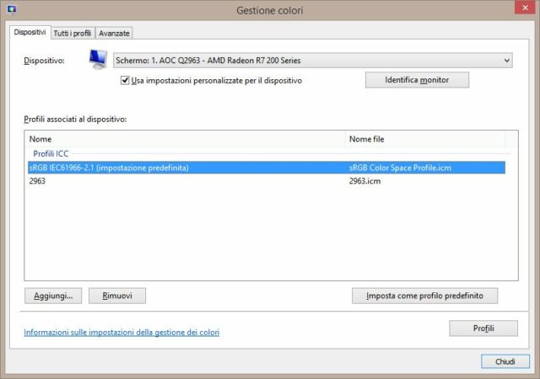Click the monitor icon beside Dispositivo
540x379 pixels.
(x=100, y=60)
